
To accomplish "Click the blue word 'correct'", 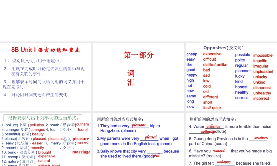I will pyautogui.click(x=242, y=98).
